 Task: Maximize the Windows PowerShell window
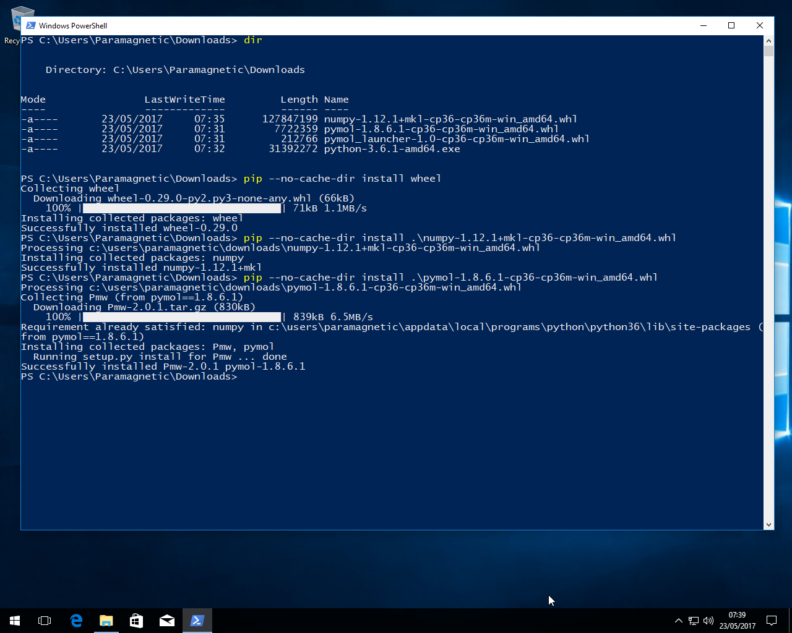pyautogui.click(x=731, y=25)
